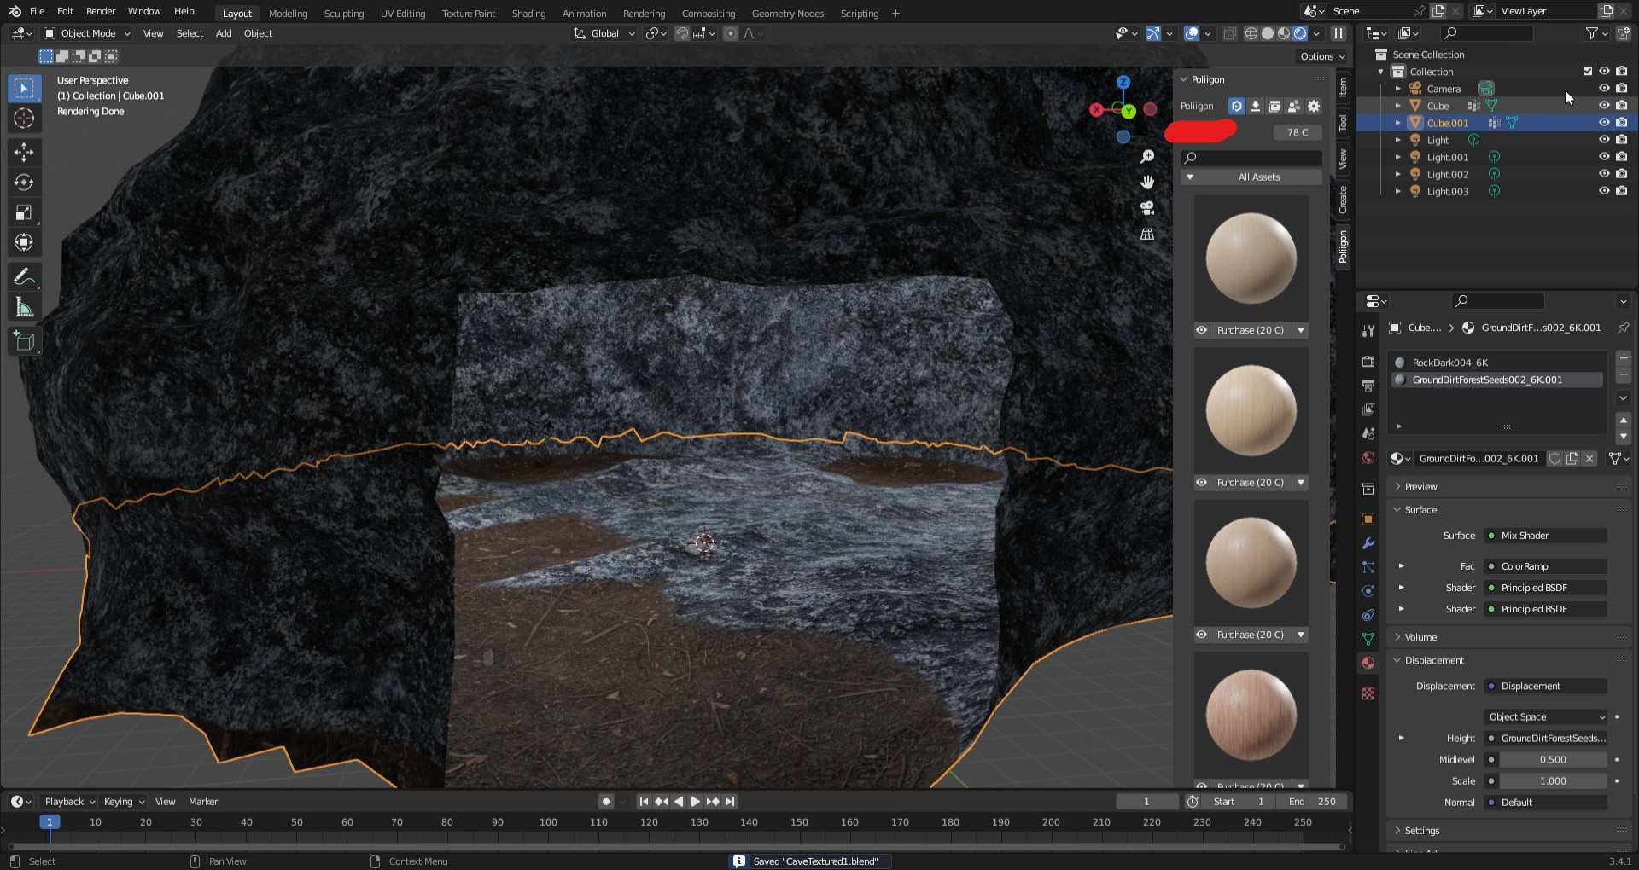Add new collection in outliner header

[1624, 33]
